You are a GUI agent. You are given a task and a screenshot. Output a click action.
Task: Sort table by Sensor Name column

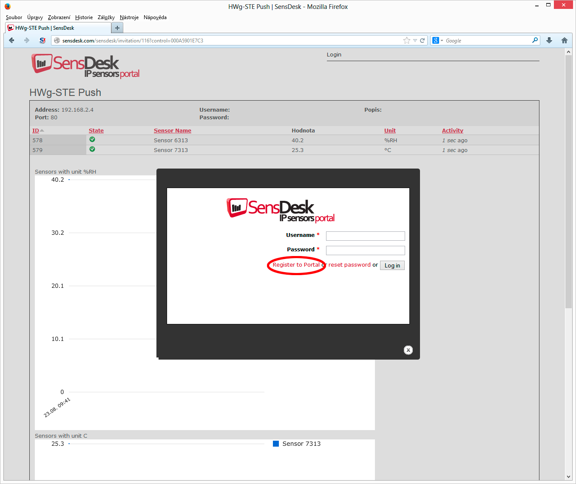pos(173,130)
